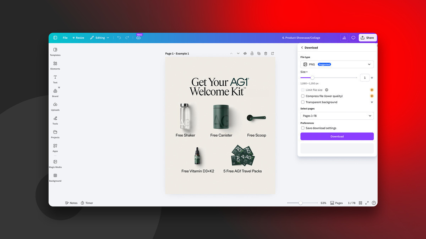Open grid view of pages
This screenshot has width=426, height=239.
[x=360, y=203]
